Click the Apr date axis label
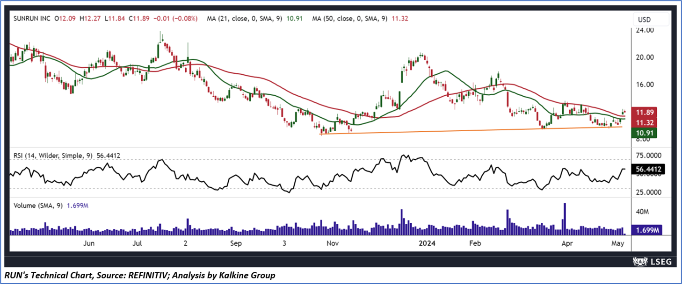682x284 pixels. click(567, 243)
